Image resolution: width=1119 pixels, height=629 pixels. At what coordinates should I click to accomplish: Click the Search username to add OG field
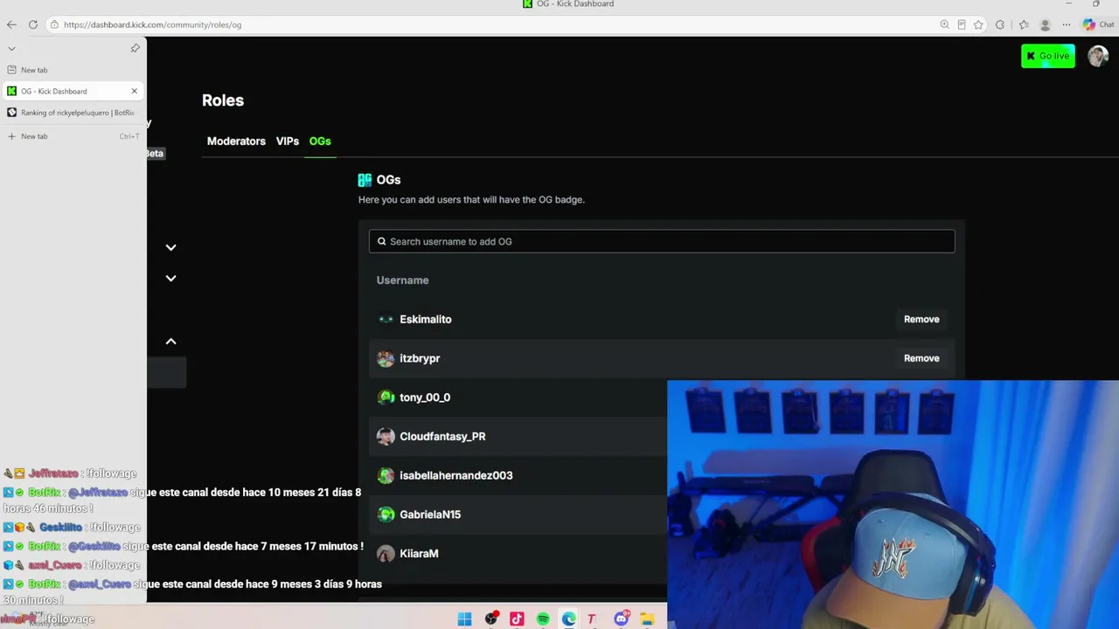click(662, 241)
